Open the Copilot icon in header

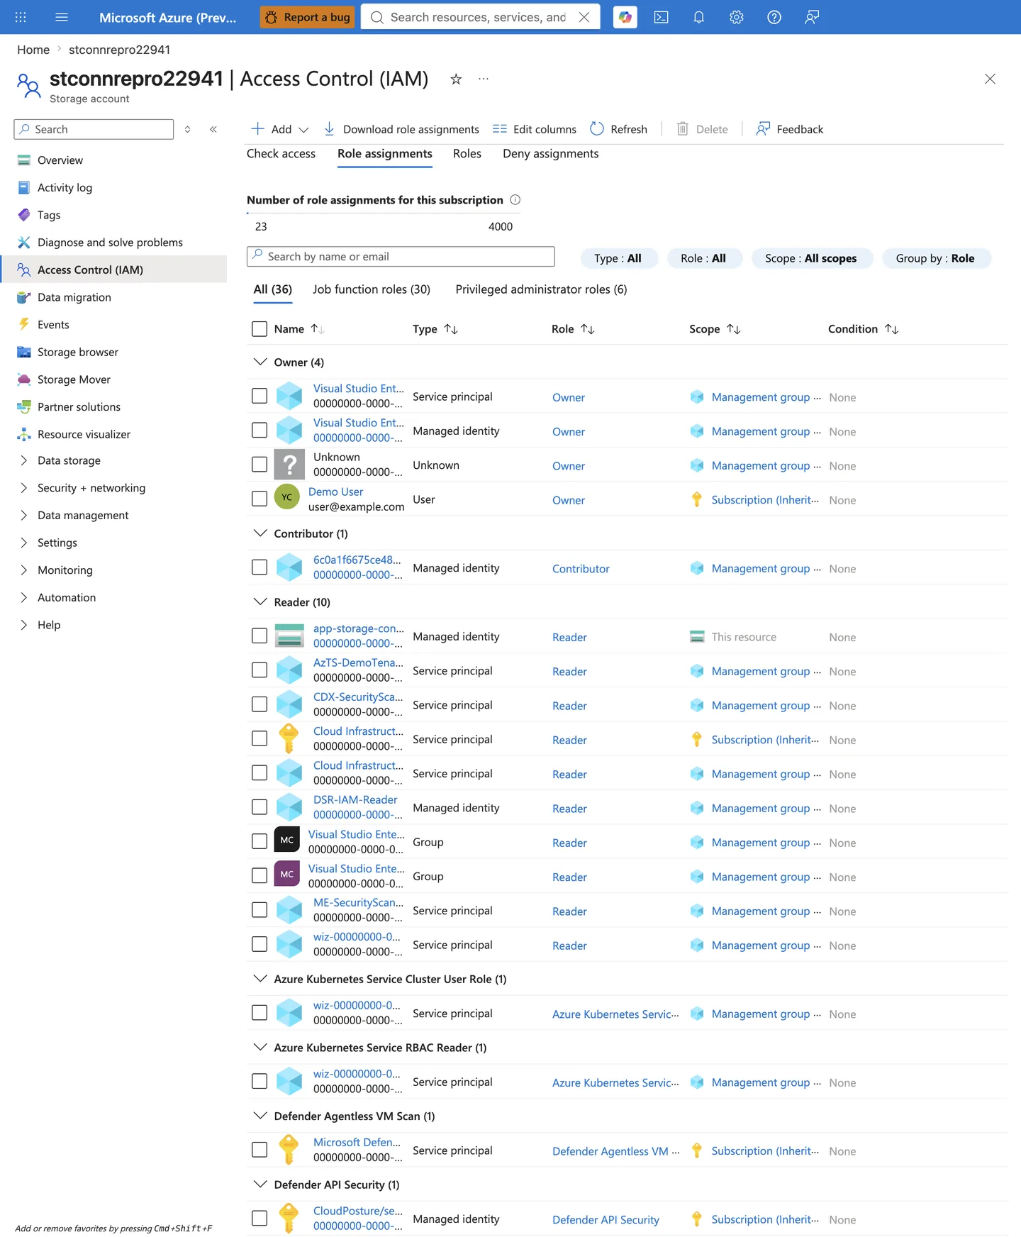pyautogui.click(x=625, y=17)
